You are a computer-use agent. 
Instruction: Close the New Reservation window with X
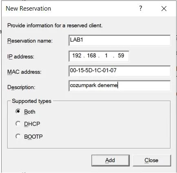click(x=164, y=9)
